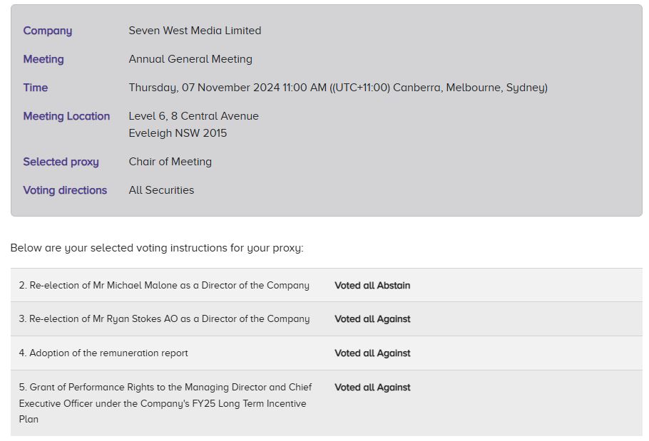Select the Seven West Media Limited text
649x441 pixels.
195,30
